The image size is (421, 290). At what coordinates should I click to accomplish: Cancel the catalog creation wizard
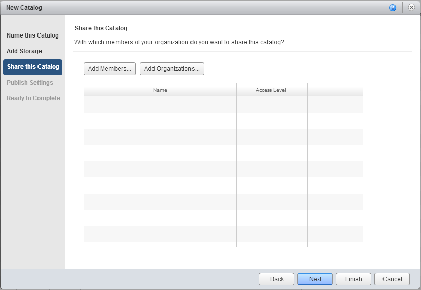tap(392, 279)
